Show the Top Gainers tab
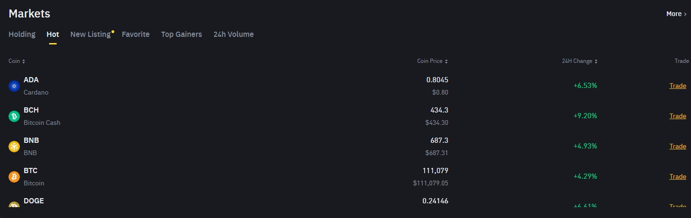 tap(181, 34)
